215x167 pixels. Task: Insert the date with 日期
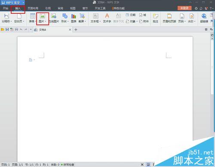131,15
